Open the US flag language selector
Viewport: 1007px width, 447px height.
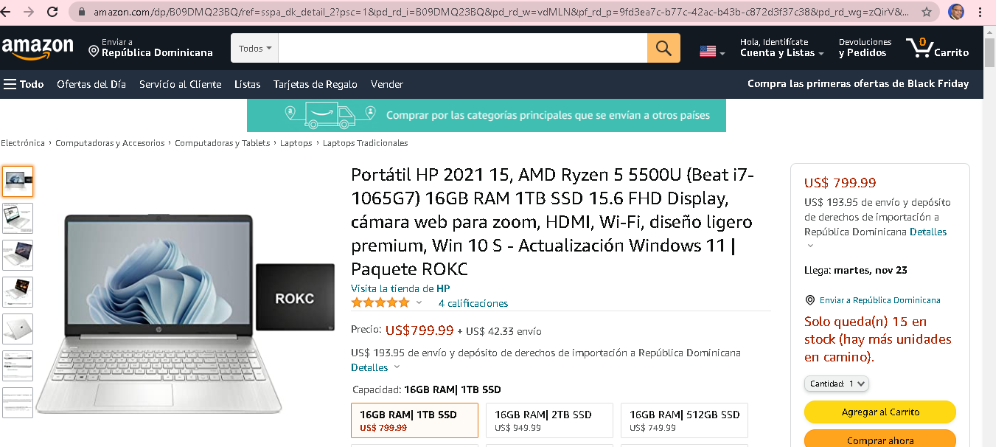click(x=712, y=51)
